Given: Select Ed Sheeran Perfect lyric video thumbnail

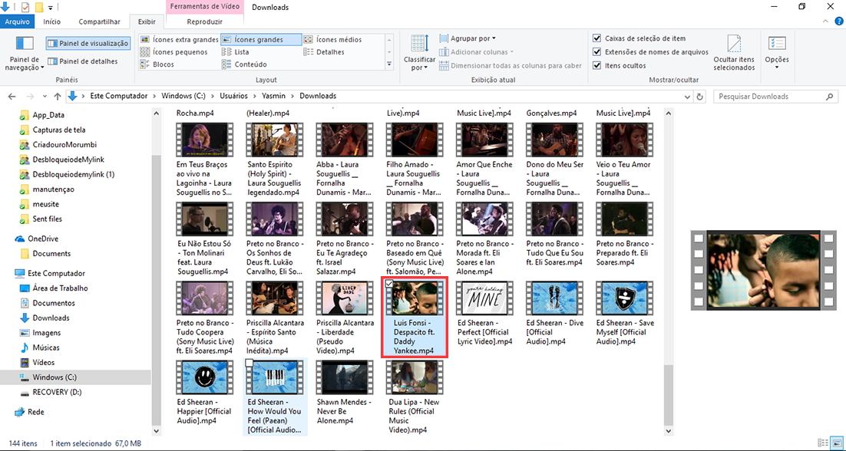Looking at the screenshot, I should (x=484, y=298).
